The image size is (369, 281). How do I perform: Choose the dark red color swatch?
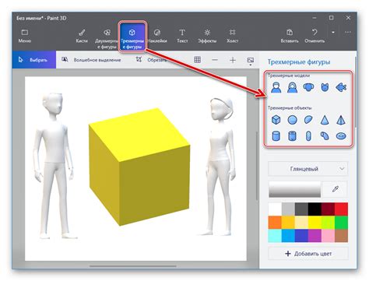(x=328, y=209)
